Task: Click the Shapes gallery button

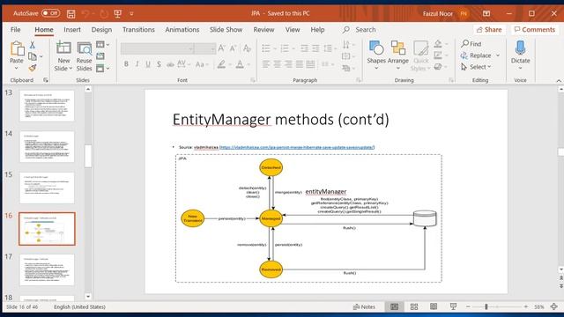Action: pyautogui.click(x=376, y=55)
